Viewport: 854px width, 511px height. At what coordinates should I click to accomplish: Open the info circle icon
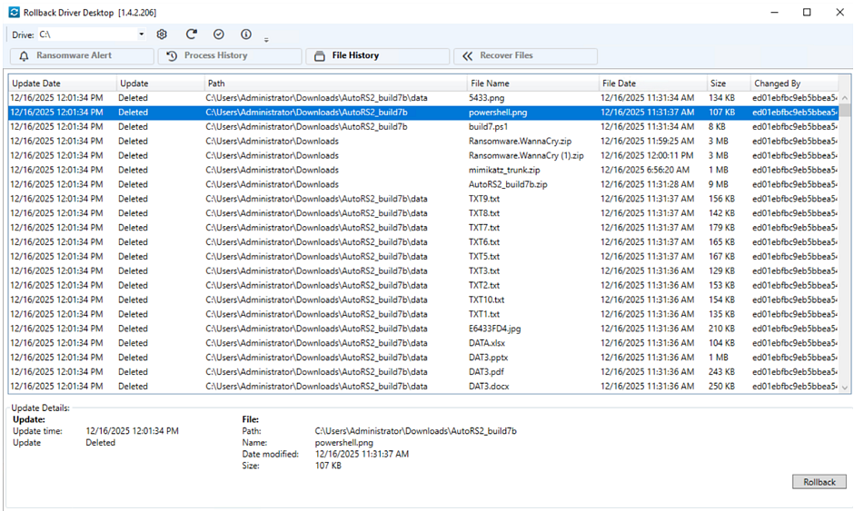[246, 34]
